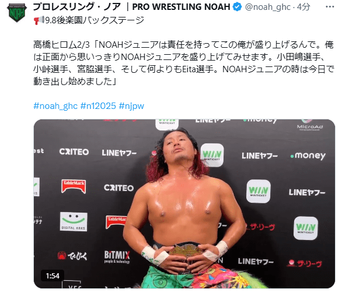The image size is (342, 293).
Task: Open the 4分 post timestamp
Action: coord(303,7)
